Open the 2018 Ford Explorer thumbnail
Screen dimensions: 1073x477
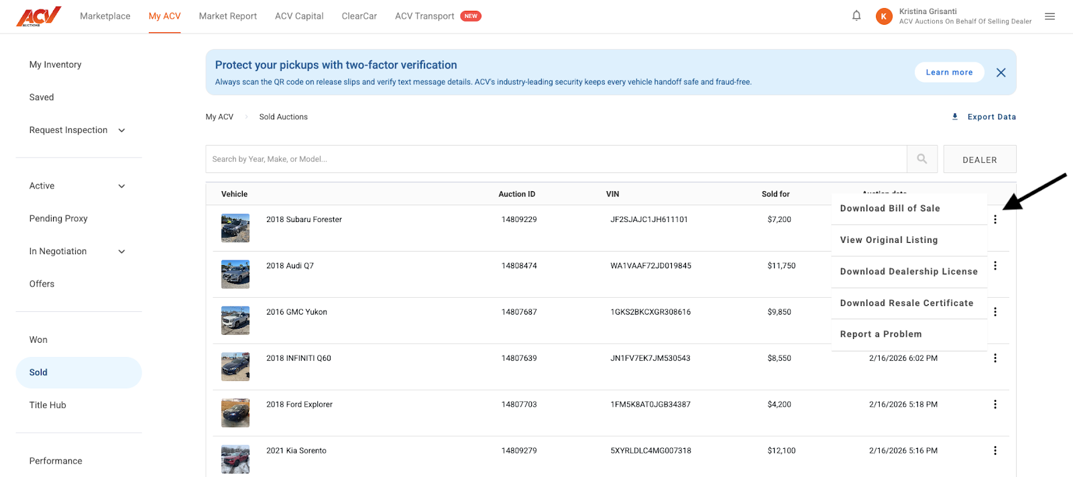click(235, 413)
